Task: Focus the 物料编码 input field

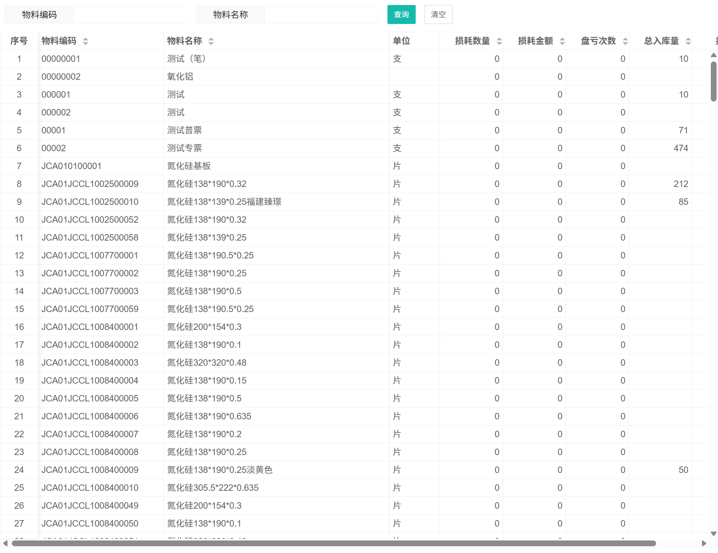Action: (x=130, y=15)
